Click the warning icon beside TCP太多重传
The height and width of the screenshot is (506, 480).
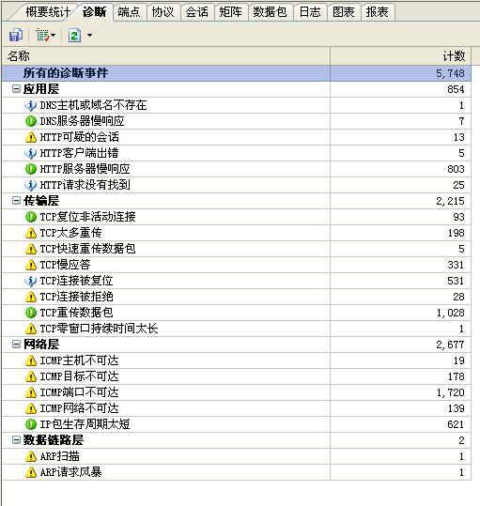pos(31,233)
